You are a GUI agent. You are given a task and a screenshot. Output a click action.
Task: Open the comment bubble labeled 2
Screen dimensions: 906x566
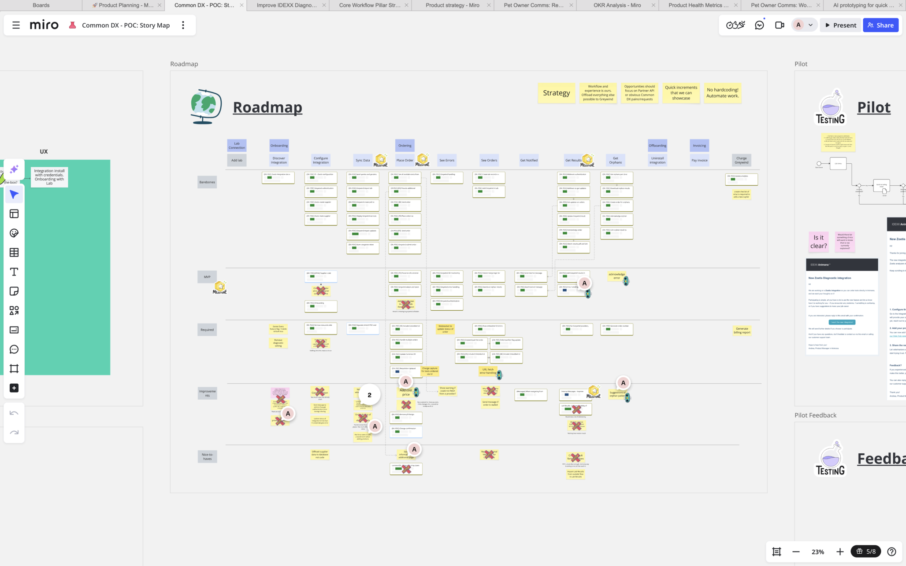(x=369, y=395)
